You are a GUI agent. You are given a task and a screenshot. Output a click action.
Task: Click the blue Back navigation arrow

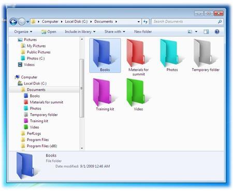pyautogui.click(x=13, y=22)
